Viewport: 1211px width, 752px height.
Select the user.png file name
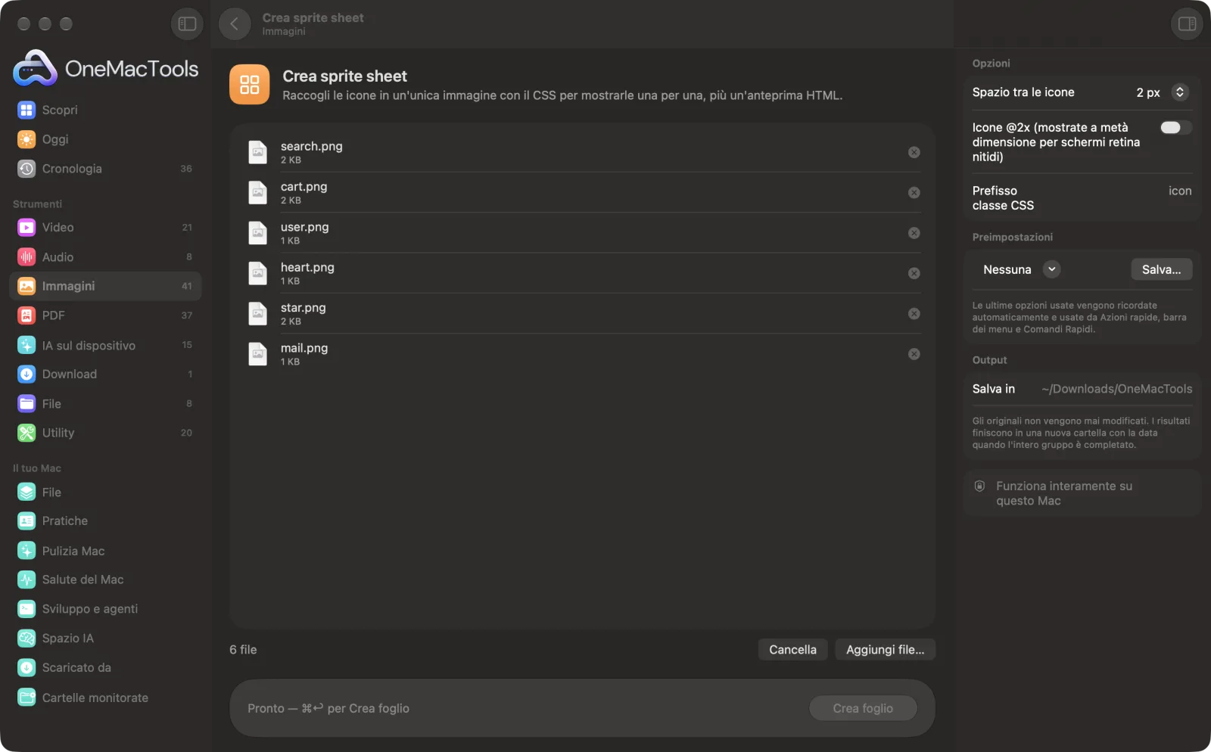304,227
